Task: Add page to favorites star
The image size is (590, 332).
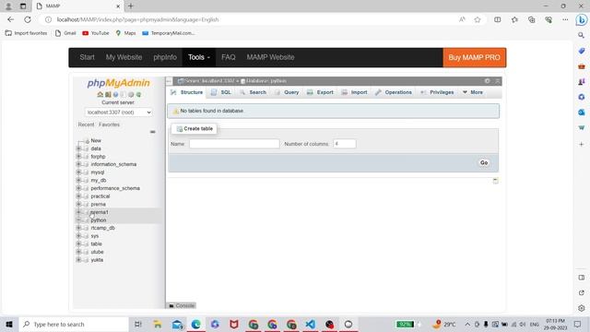Action: click(x=478, y=19)
